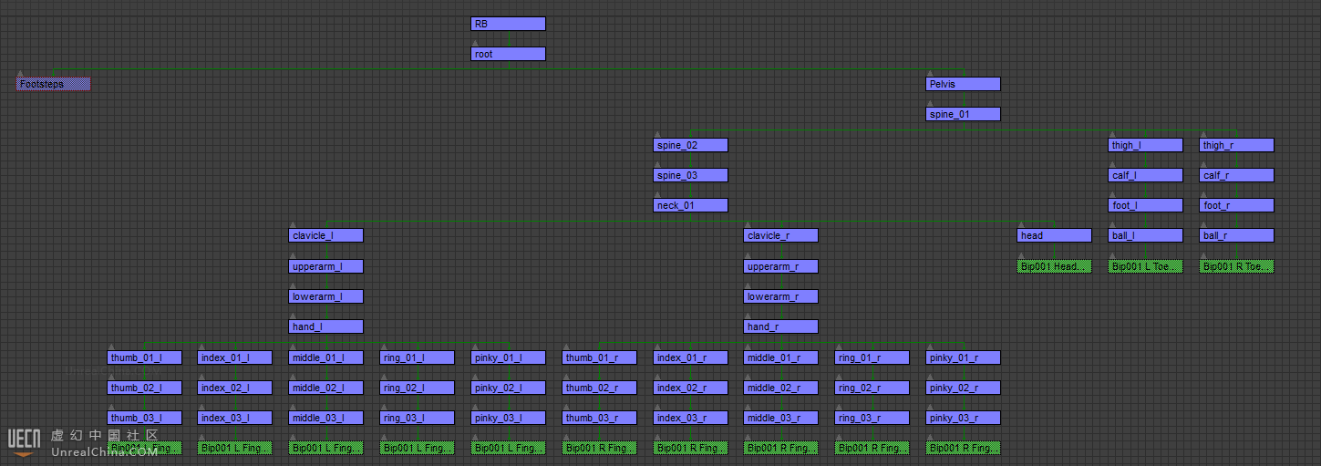This screenshot has width=1321, height=466.
Task: Select the thumb_01_l node
Action: tap(144, 357)
